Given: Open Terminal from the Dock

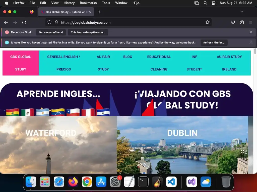Looking at the screenshot, I should point(143,182).
